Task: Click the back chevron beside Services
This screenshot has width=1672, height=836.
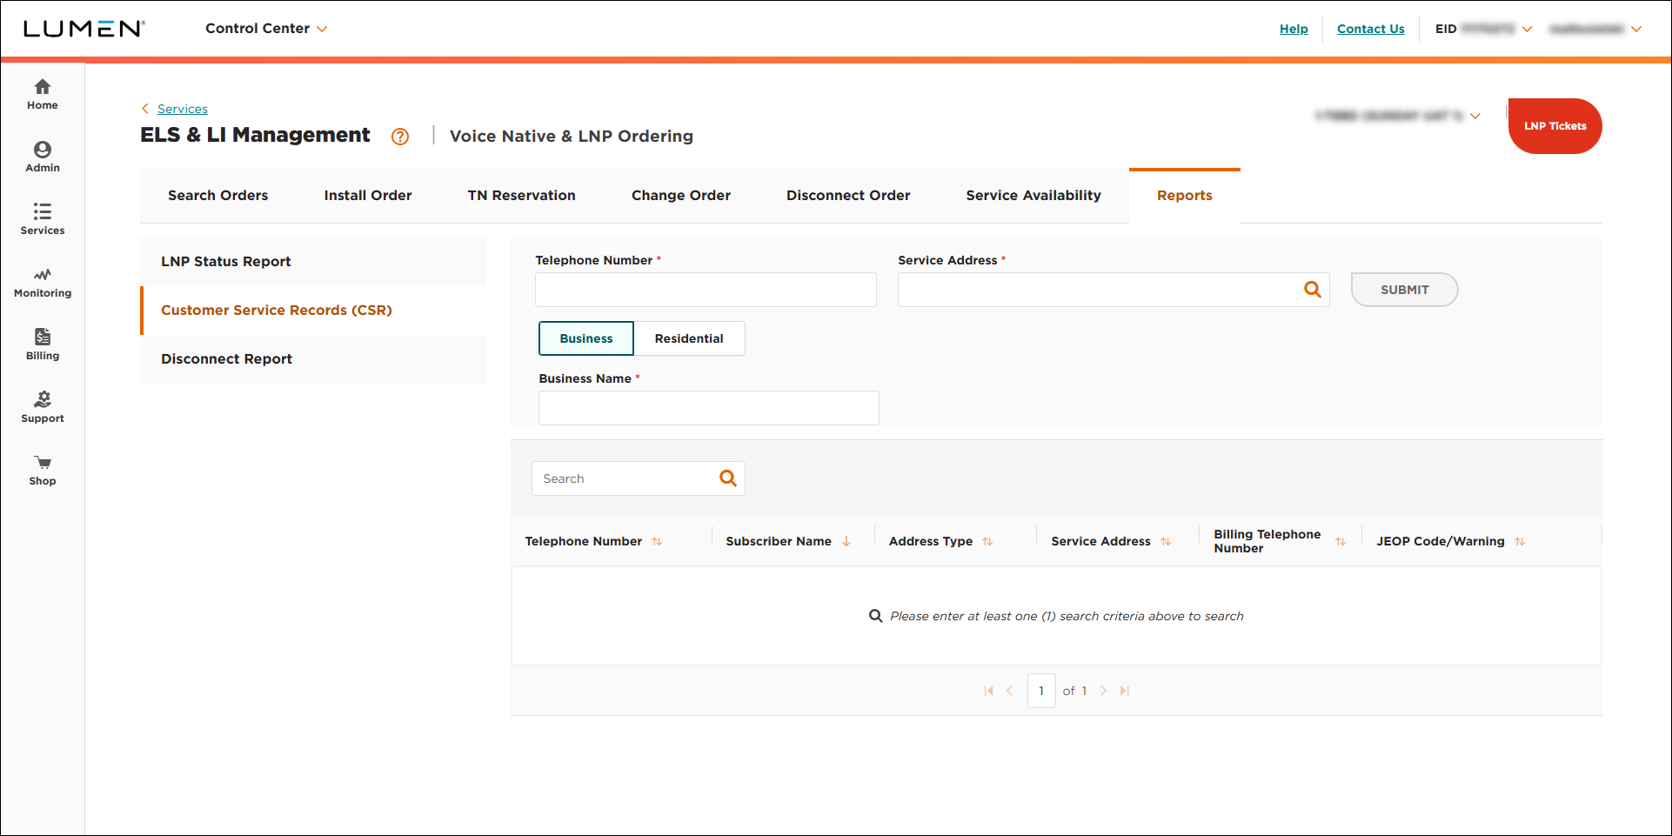Action: pos(145,109)
